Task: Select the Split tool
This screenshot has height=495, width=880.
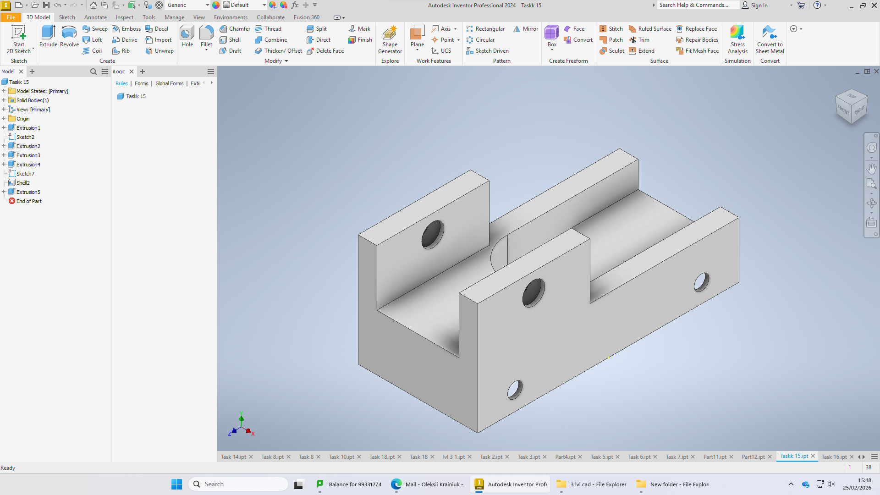Action: pos(317,28)
